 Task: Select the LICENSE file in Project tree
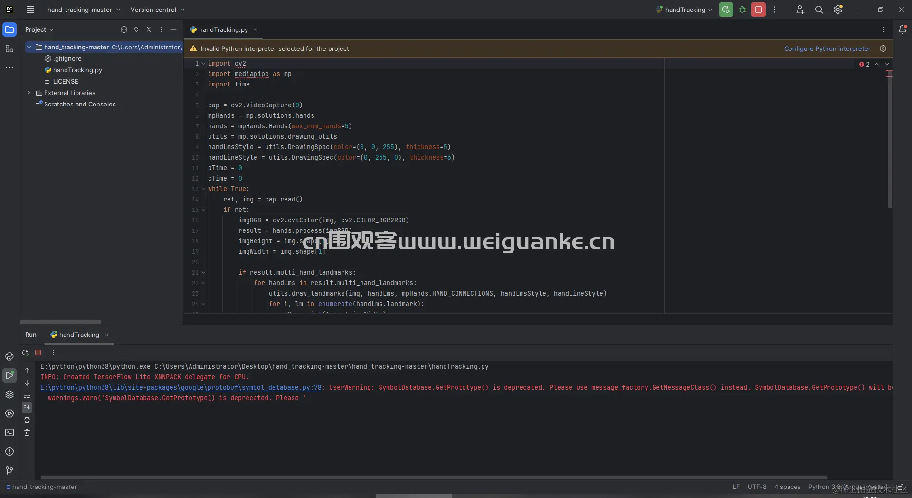pos(66,81)
